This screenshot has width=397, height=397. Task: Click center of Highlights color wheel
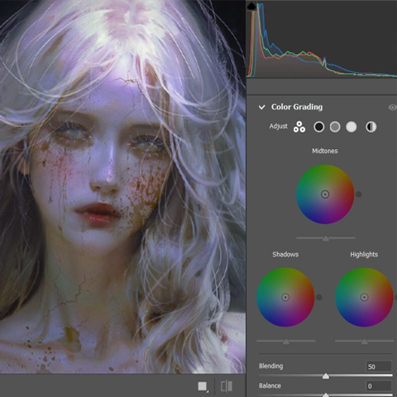[364, 297]
